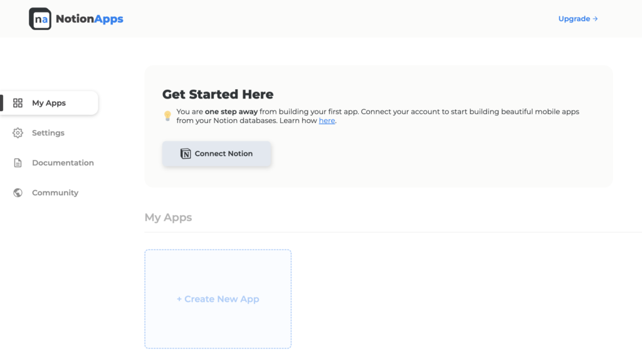Follow the 'here' learn how link
Screen dimensions: 642x364
327,120
